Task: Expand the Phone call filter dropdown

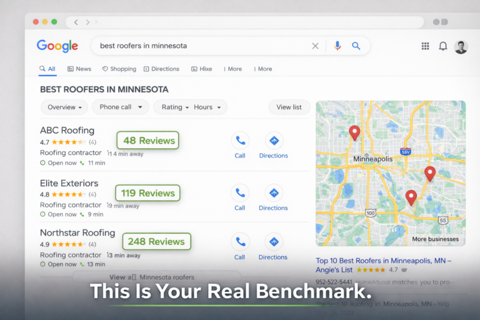Action: (x=121, y=107)
